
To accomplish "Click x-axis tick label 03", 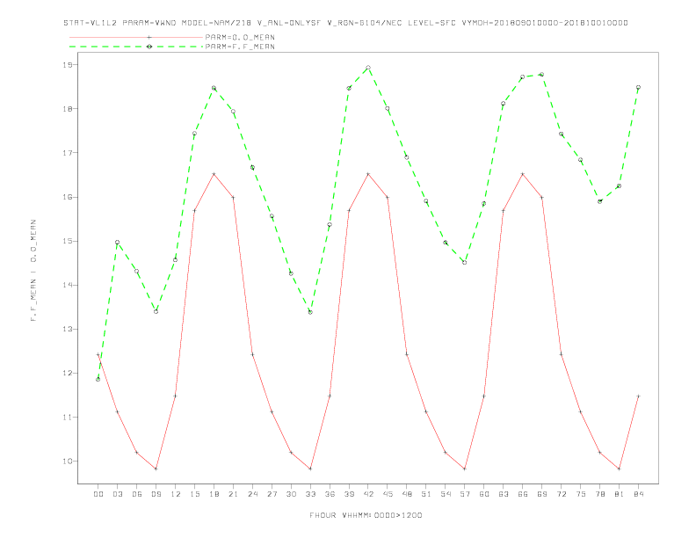I will (117, 494).
